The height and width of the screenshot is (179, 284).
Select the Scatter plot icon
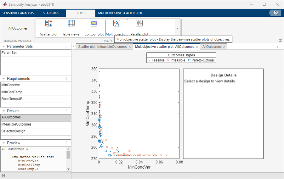pos(49,27)
